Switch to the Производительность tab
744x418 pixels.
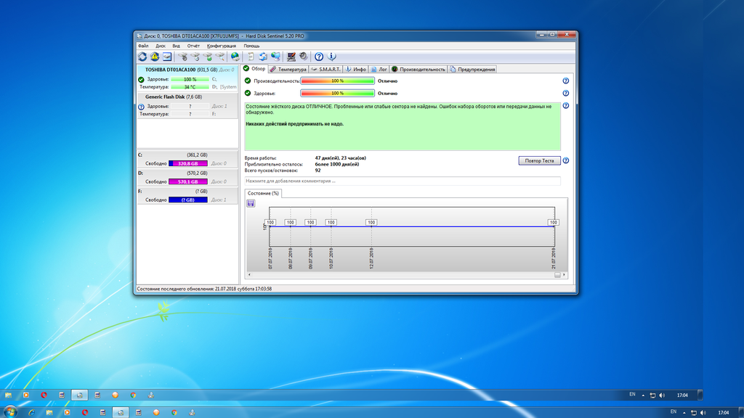point(418,69)
